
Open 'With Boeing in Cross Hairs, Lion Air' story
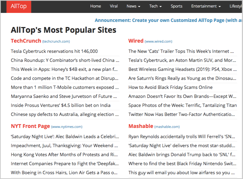tap(64, 173)
